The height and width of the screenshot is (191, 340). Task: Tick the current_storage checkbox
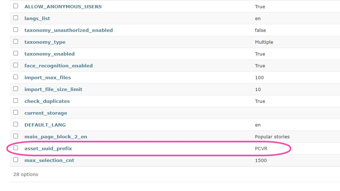pos(15,113)
